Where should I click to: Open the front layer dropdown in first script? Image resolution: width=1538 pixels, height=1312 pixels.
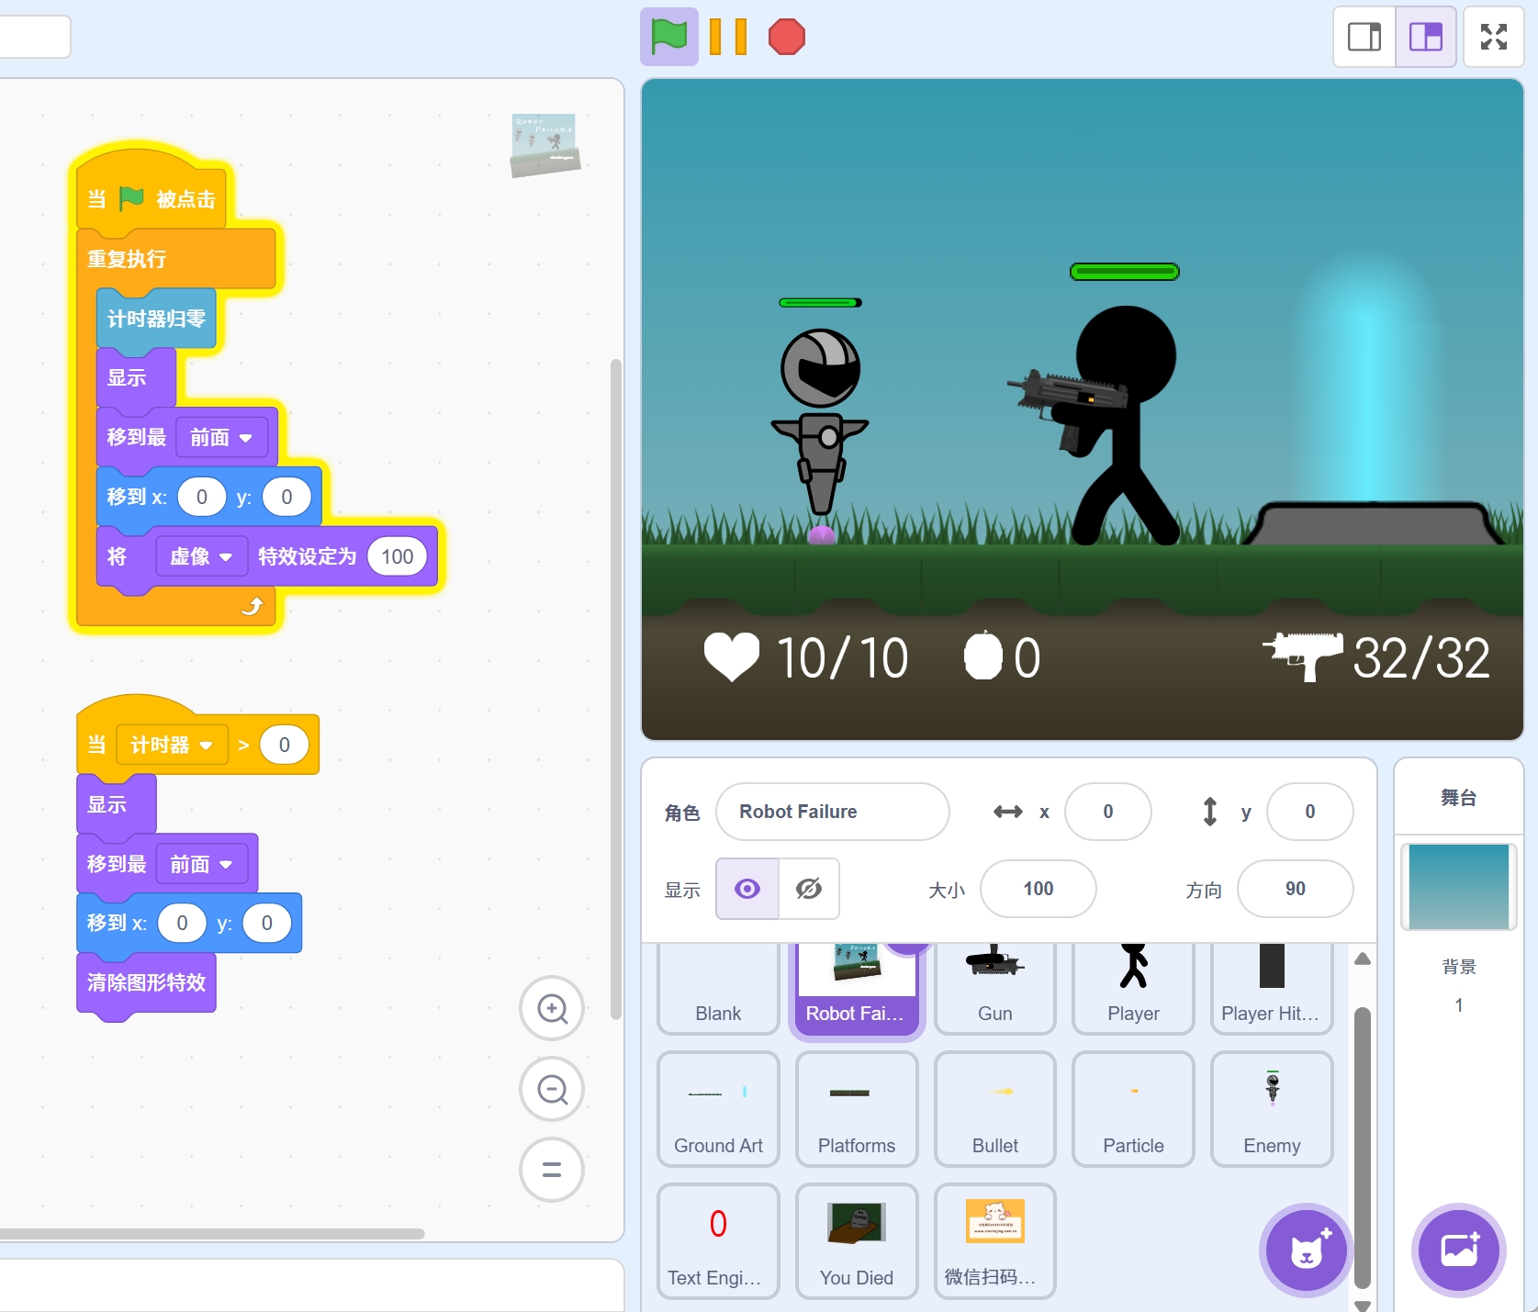[x=221, y=438]
